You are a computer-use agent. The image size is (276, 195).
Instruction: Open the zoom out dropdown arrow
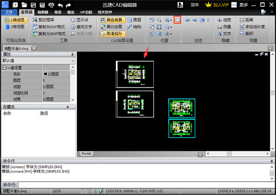click(x=171, y=27)
